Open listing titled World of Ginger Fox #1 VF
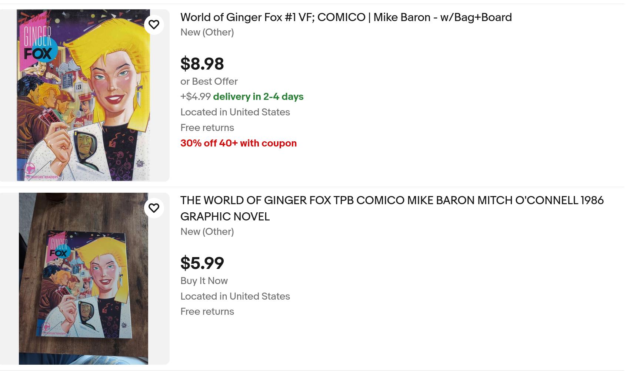The height and width of the screenshot is (371, 633). point(346,17)
